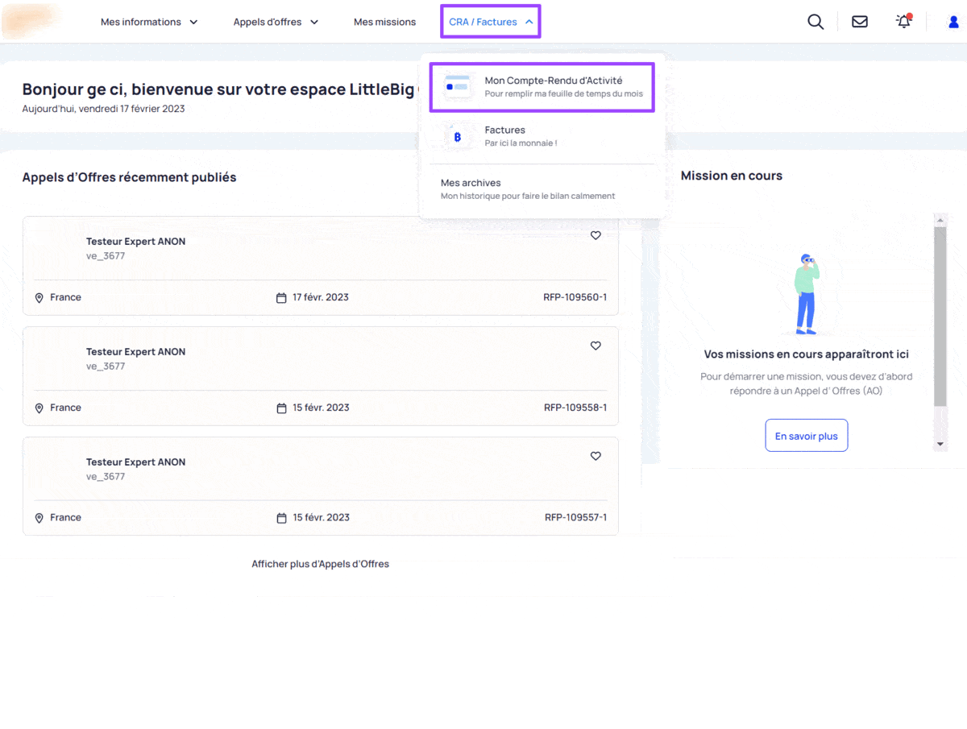The image size is (967, 729).
Task: Click the calendar icon in RFP-109558-1 card
Action: pyautogui.click(x=281, y=408)
